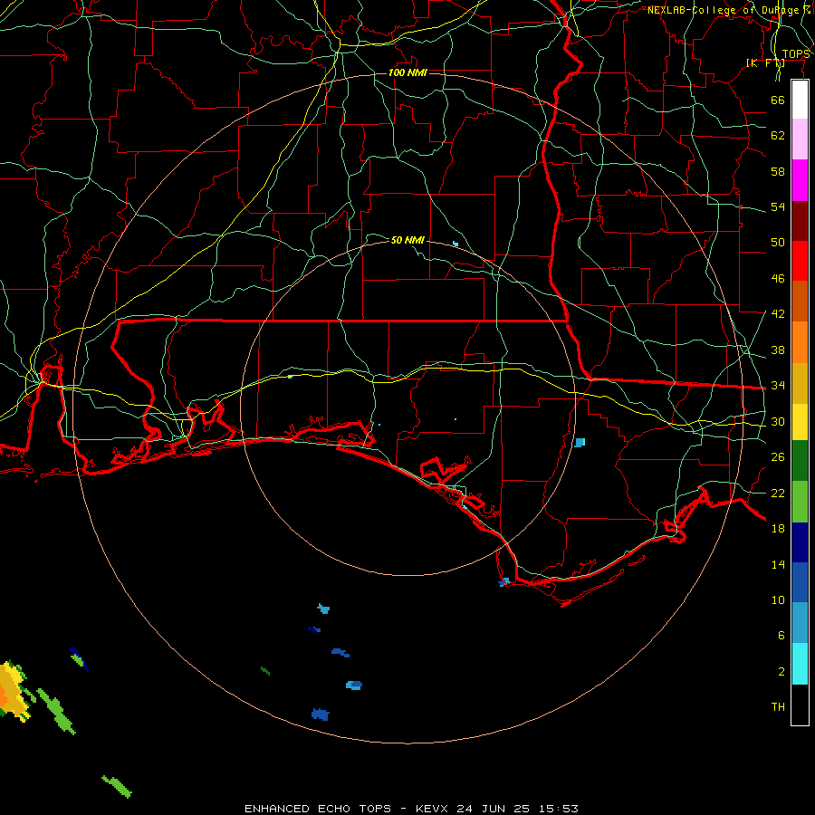The image size is (815, 815).
Task: Click the 50 NMI range ring label
Action: tap(407, 240)
